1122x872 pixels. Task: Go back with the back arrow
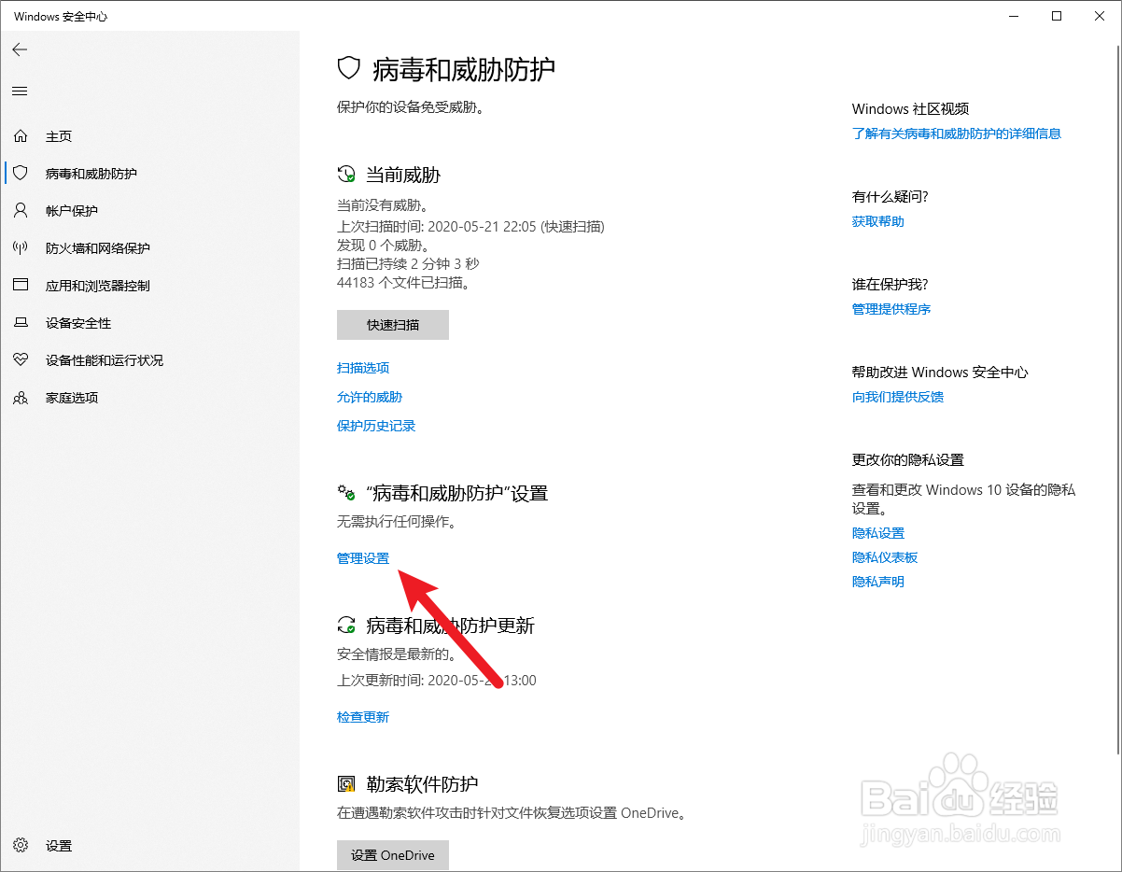click(20, 49)
